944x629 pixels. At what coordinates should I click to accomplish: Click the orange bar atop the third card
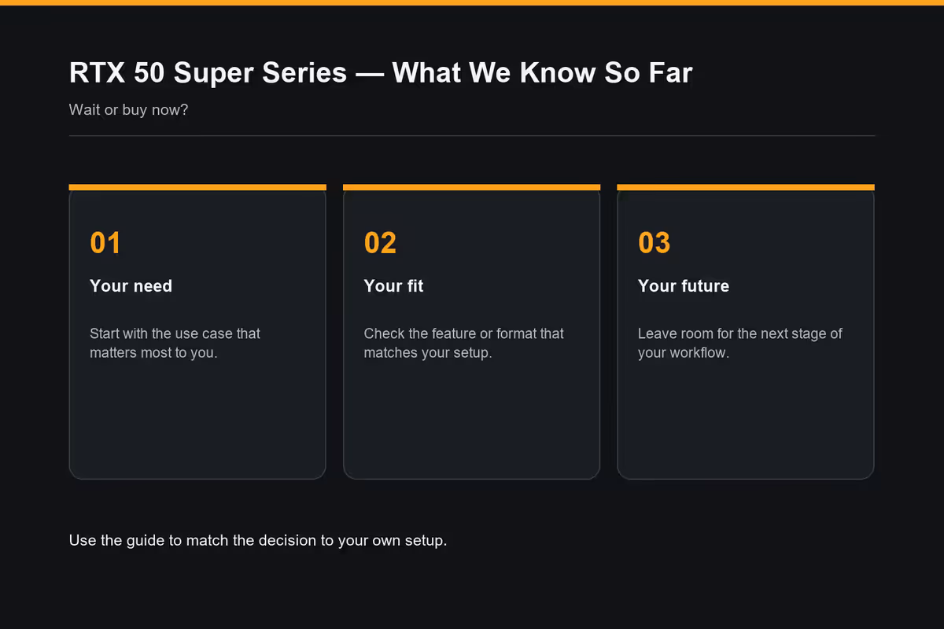point(746,187)
